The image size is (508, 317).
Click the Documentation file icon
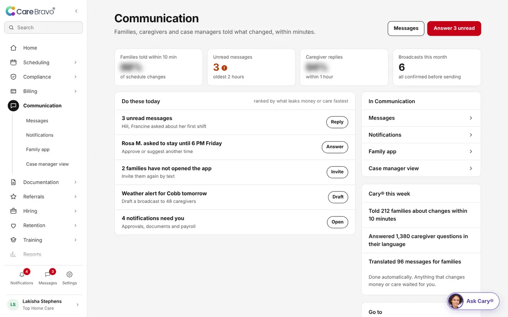[x=14, y=182]
